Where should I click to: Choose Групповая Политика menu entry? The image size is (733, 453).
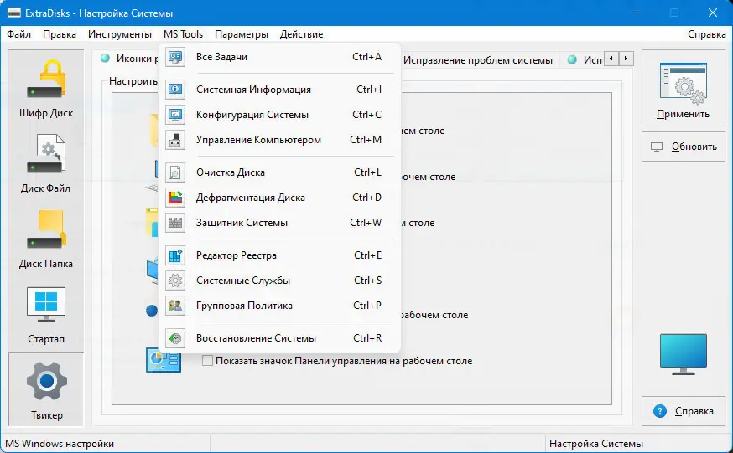(x=279, y=306)
